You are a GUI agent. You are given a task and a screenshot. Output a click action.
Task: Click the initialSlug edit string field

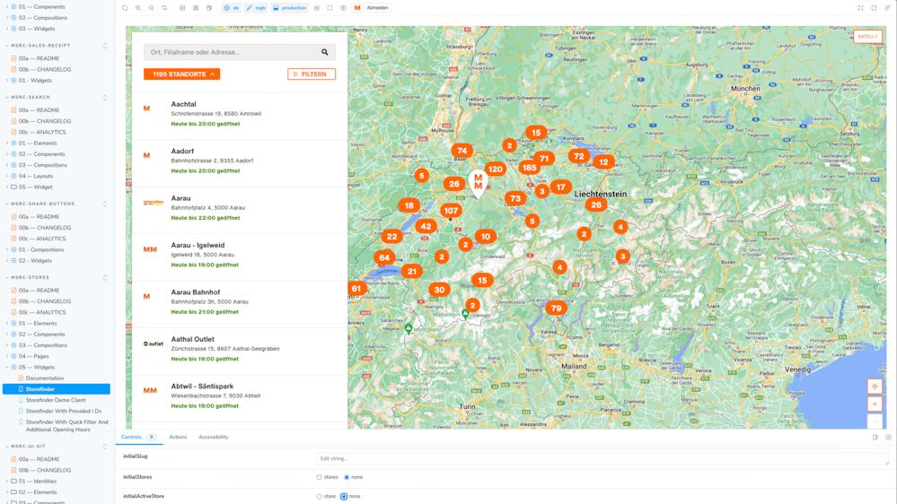coord(602,458)
